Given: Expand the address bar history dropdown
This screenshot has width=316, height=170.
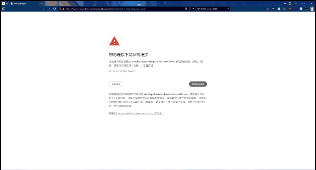Looking at the screenshot, I should tap(193, 9).
